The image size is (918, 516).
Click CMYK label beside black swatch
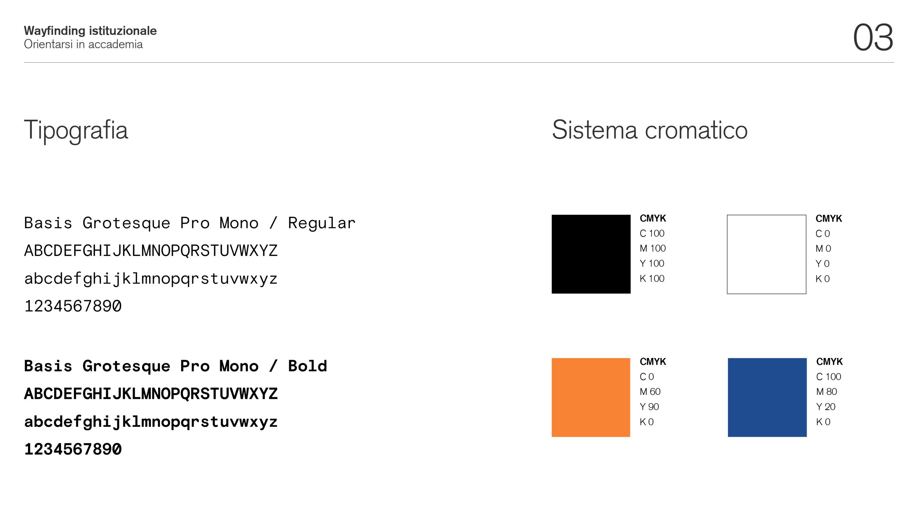click(653, 218)
